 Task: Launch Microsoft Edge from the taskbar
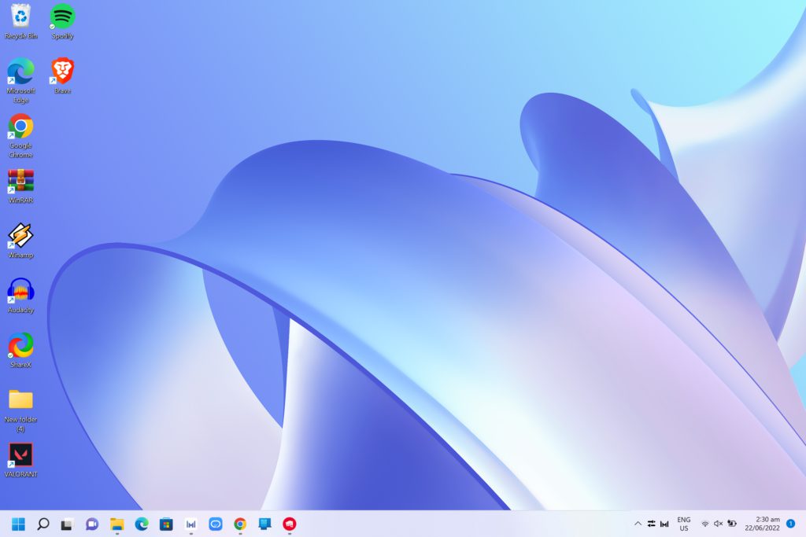142,524
